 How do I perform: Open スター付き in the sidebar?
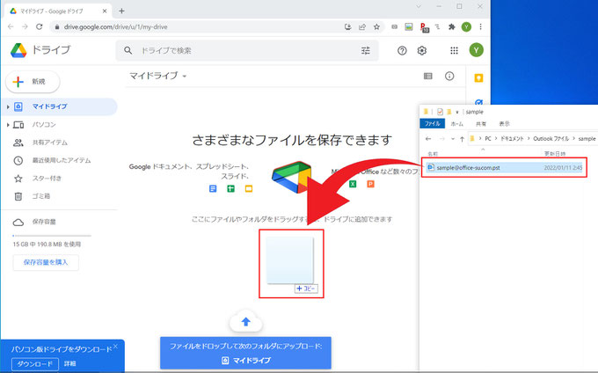(59, 179)
